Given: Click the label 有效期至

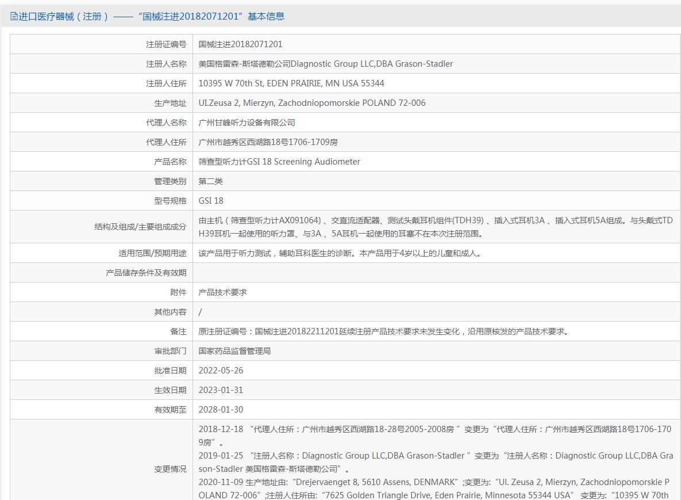Looking at the screenshot, I should point(170,410).
